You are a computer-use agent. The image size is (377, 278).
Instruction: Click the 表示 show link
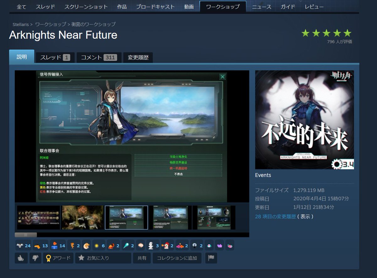coord(305,216)
